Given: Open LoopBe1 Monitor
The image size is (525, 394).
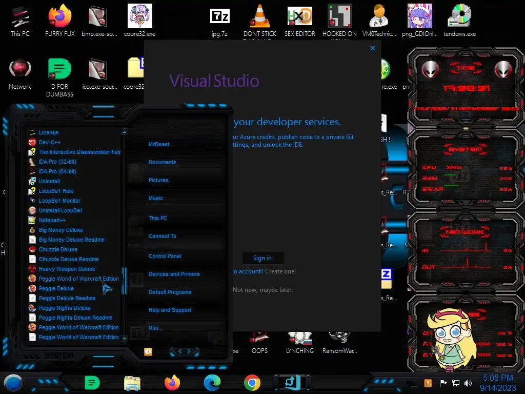Looking at the screenshot, I should click(x=59, y=201).
